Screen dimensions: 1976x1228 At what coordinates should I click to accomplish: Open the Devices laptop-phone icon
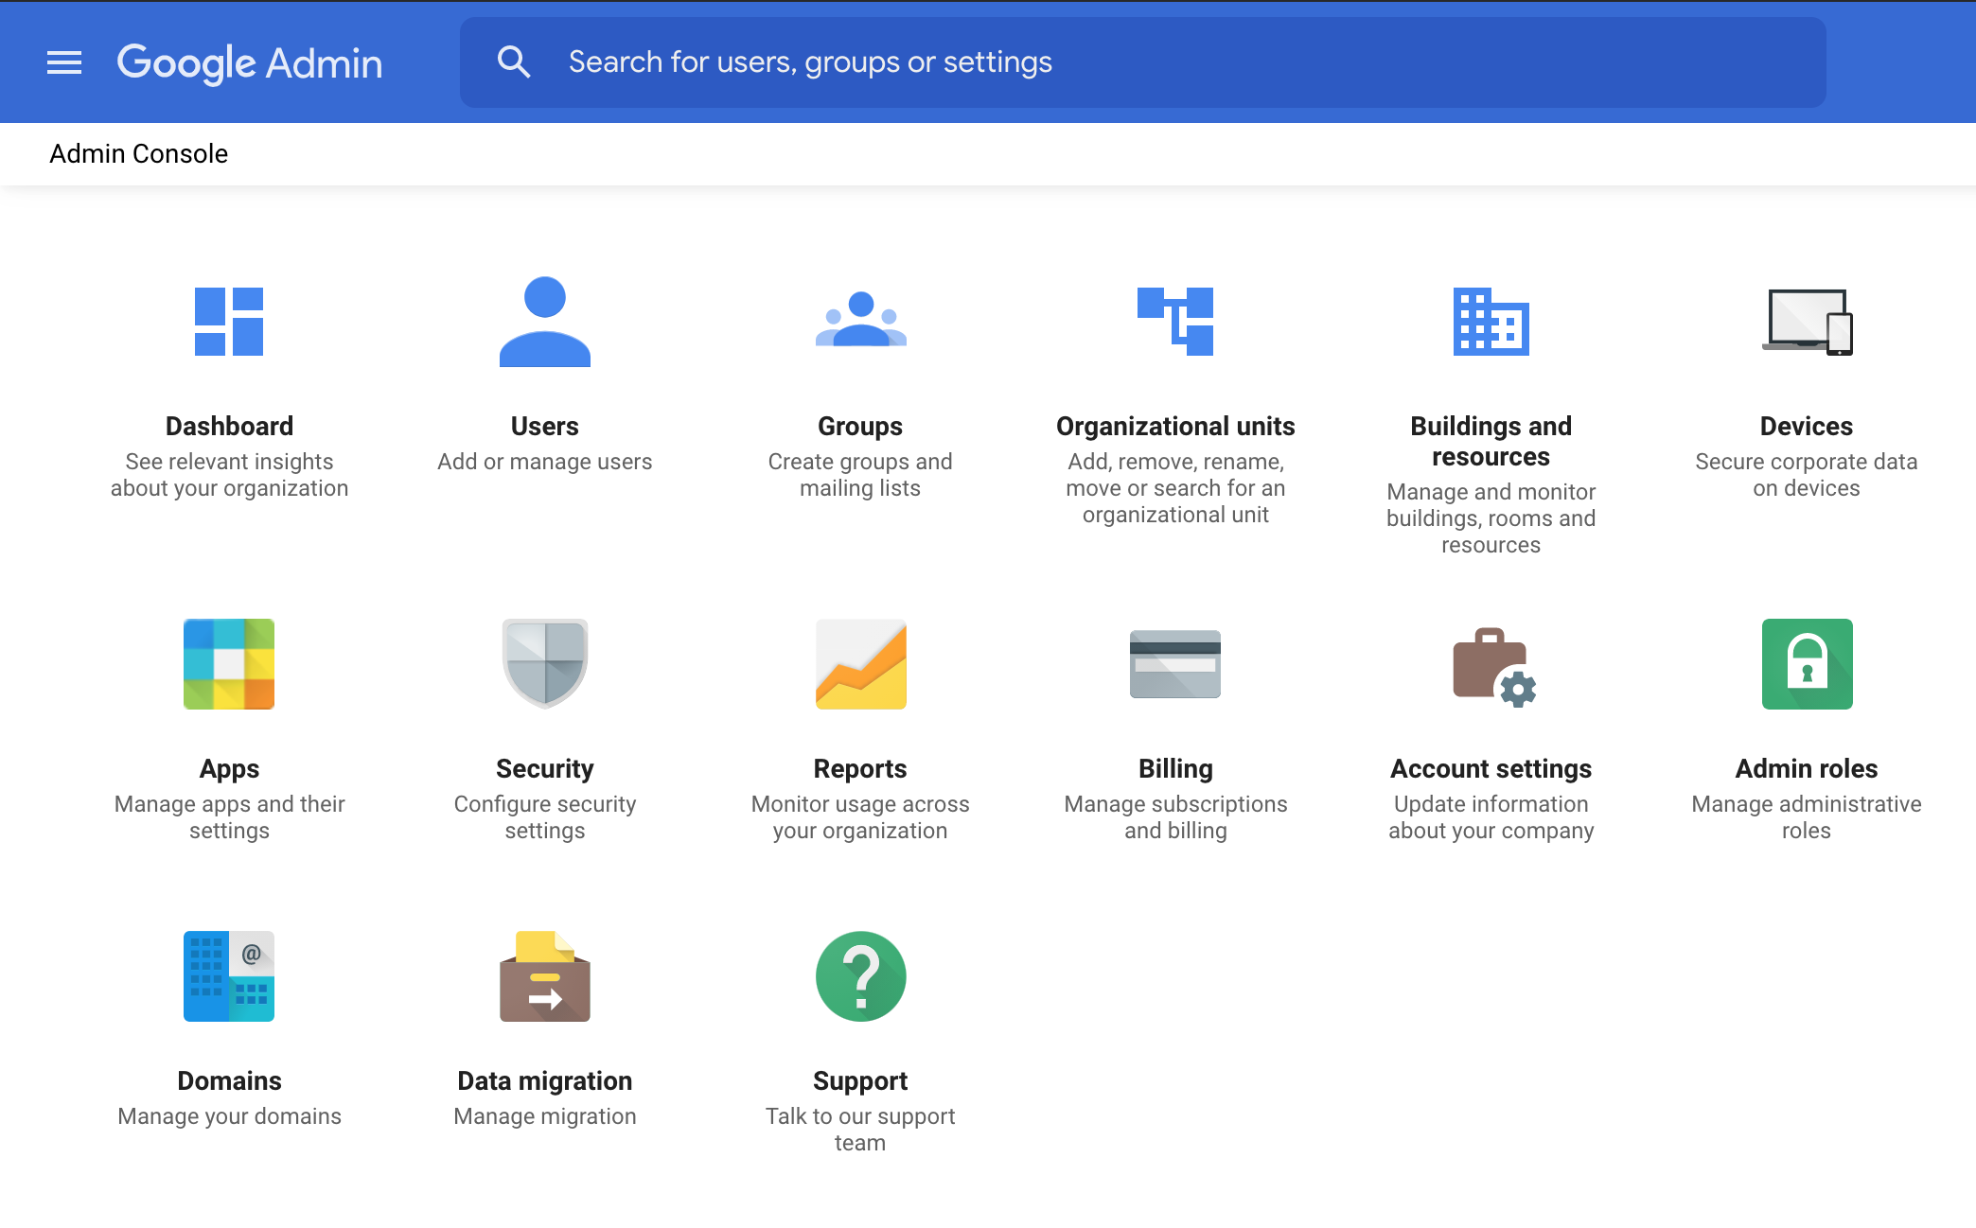(x=1807, y=322)
